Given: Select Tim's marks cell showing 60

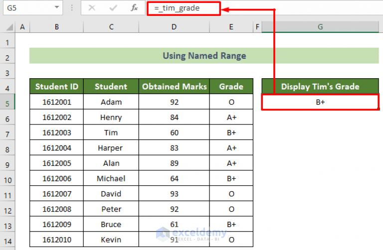Looking at the screenshot, I should point(174,132).
